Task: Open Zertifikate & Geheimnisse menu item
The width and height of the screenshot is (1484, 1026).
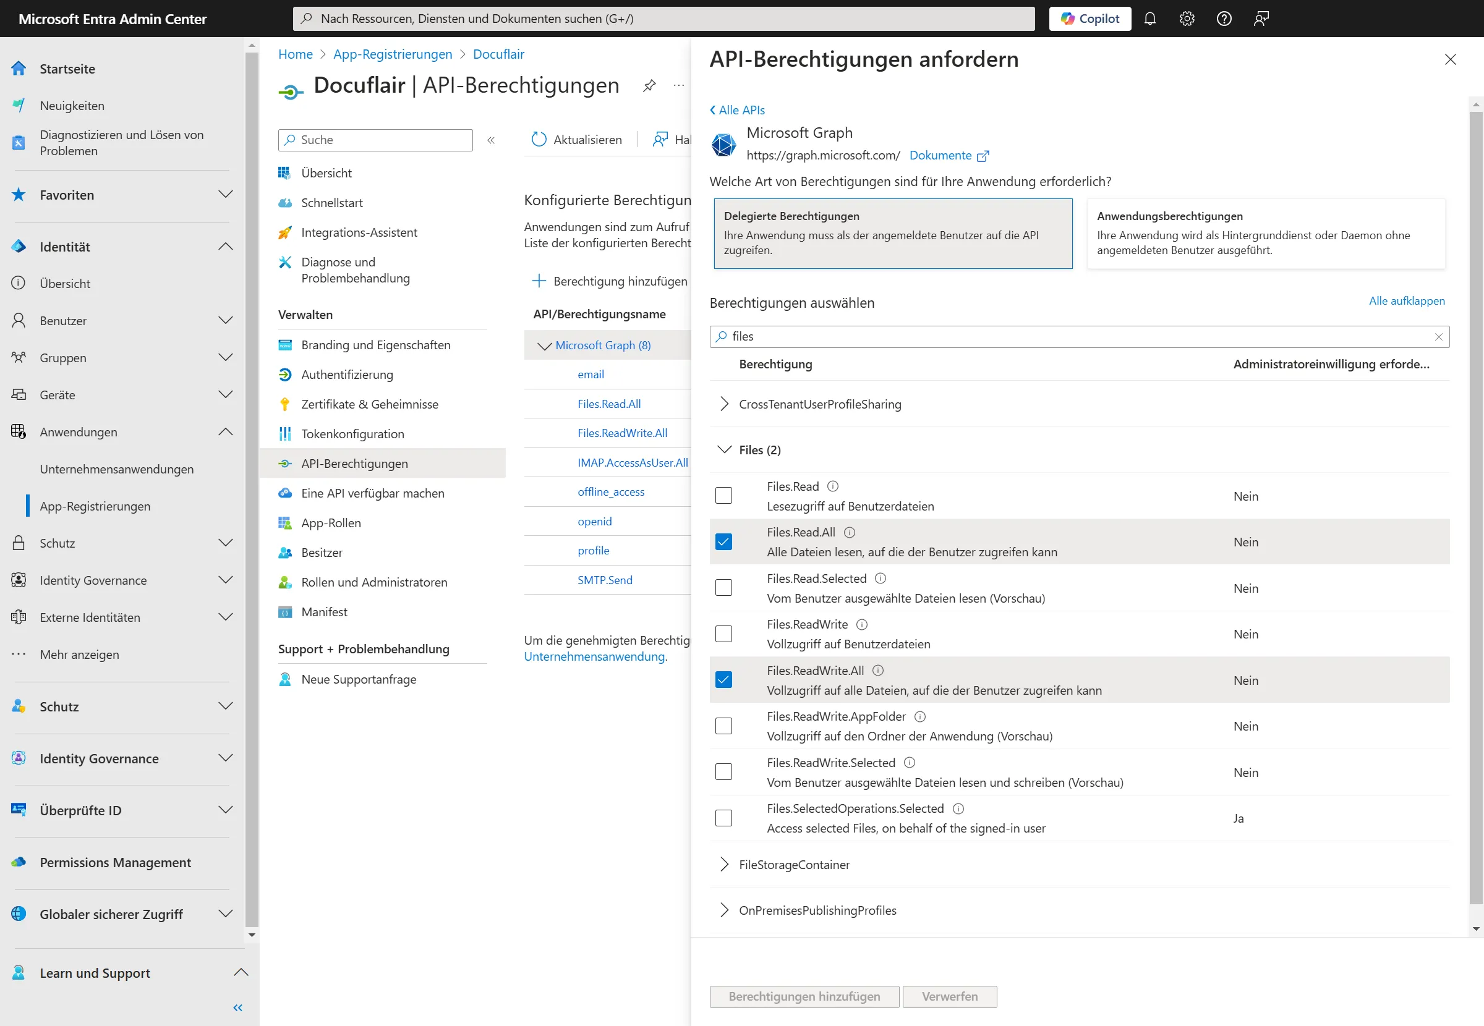Action: (x=370, y=404)
